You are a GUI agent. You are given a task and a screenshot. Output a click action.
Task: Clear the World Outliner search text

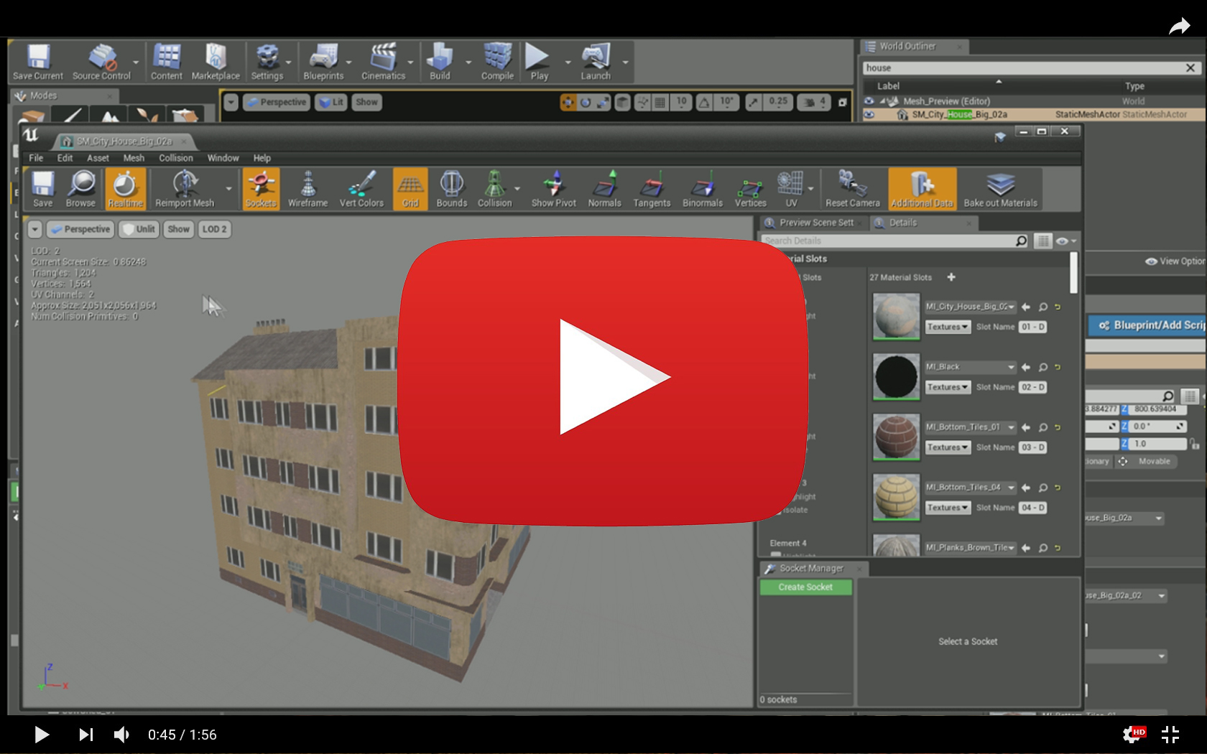(1190, 68)
